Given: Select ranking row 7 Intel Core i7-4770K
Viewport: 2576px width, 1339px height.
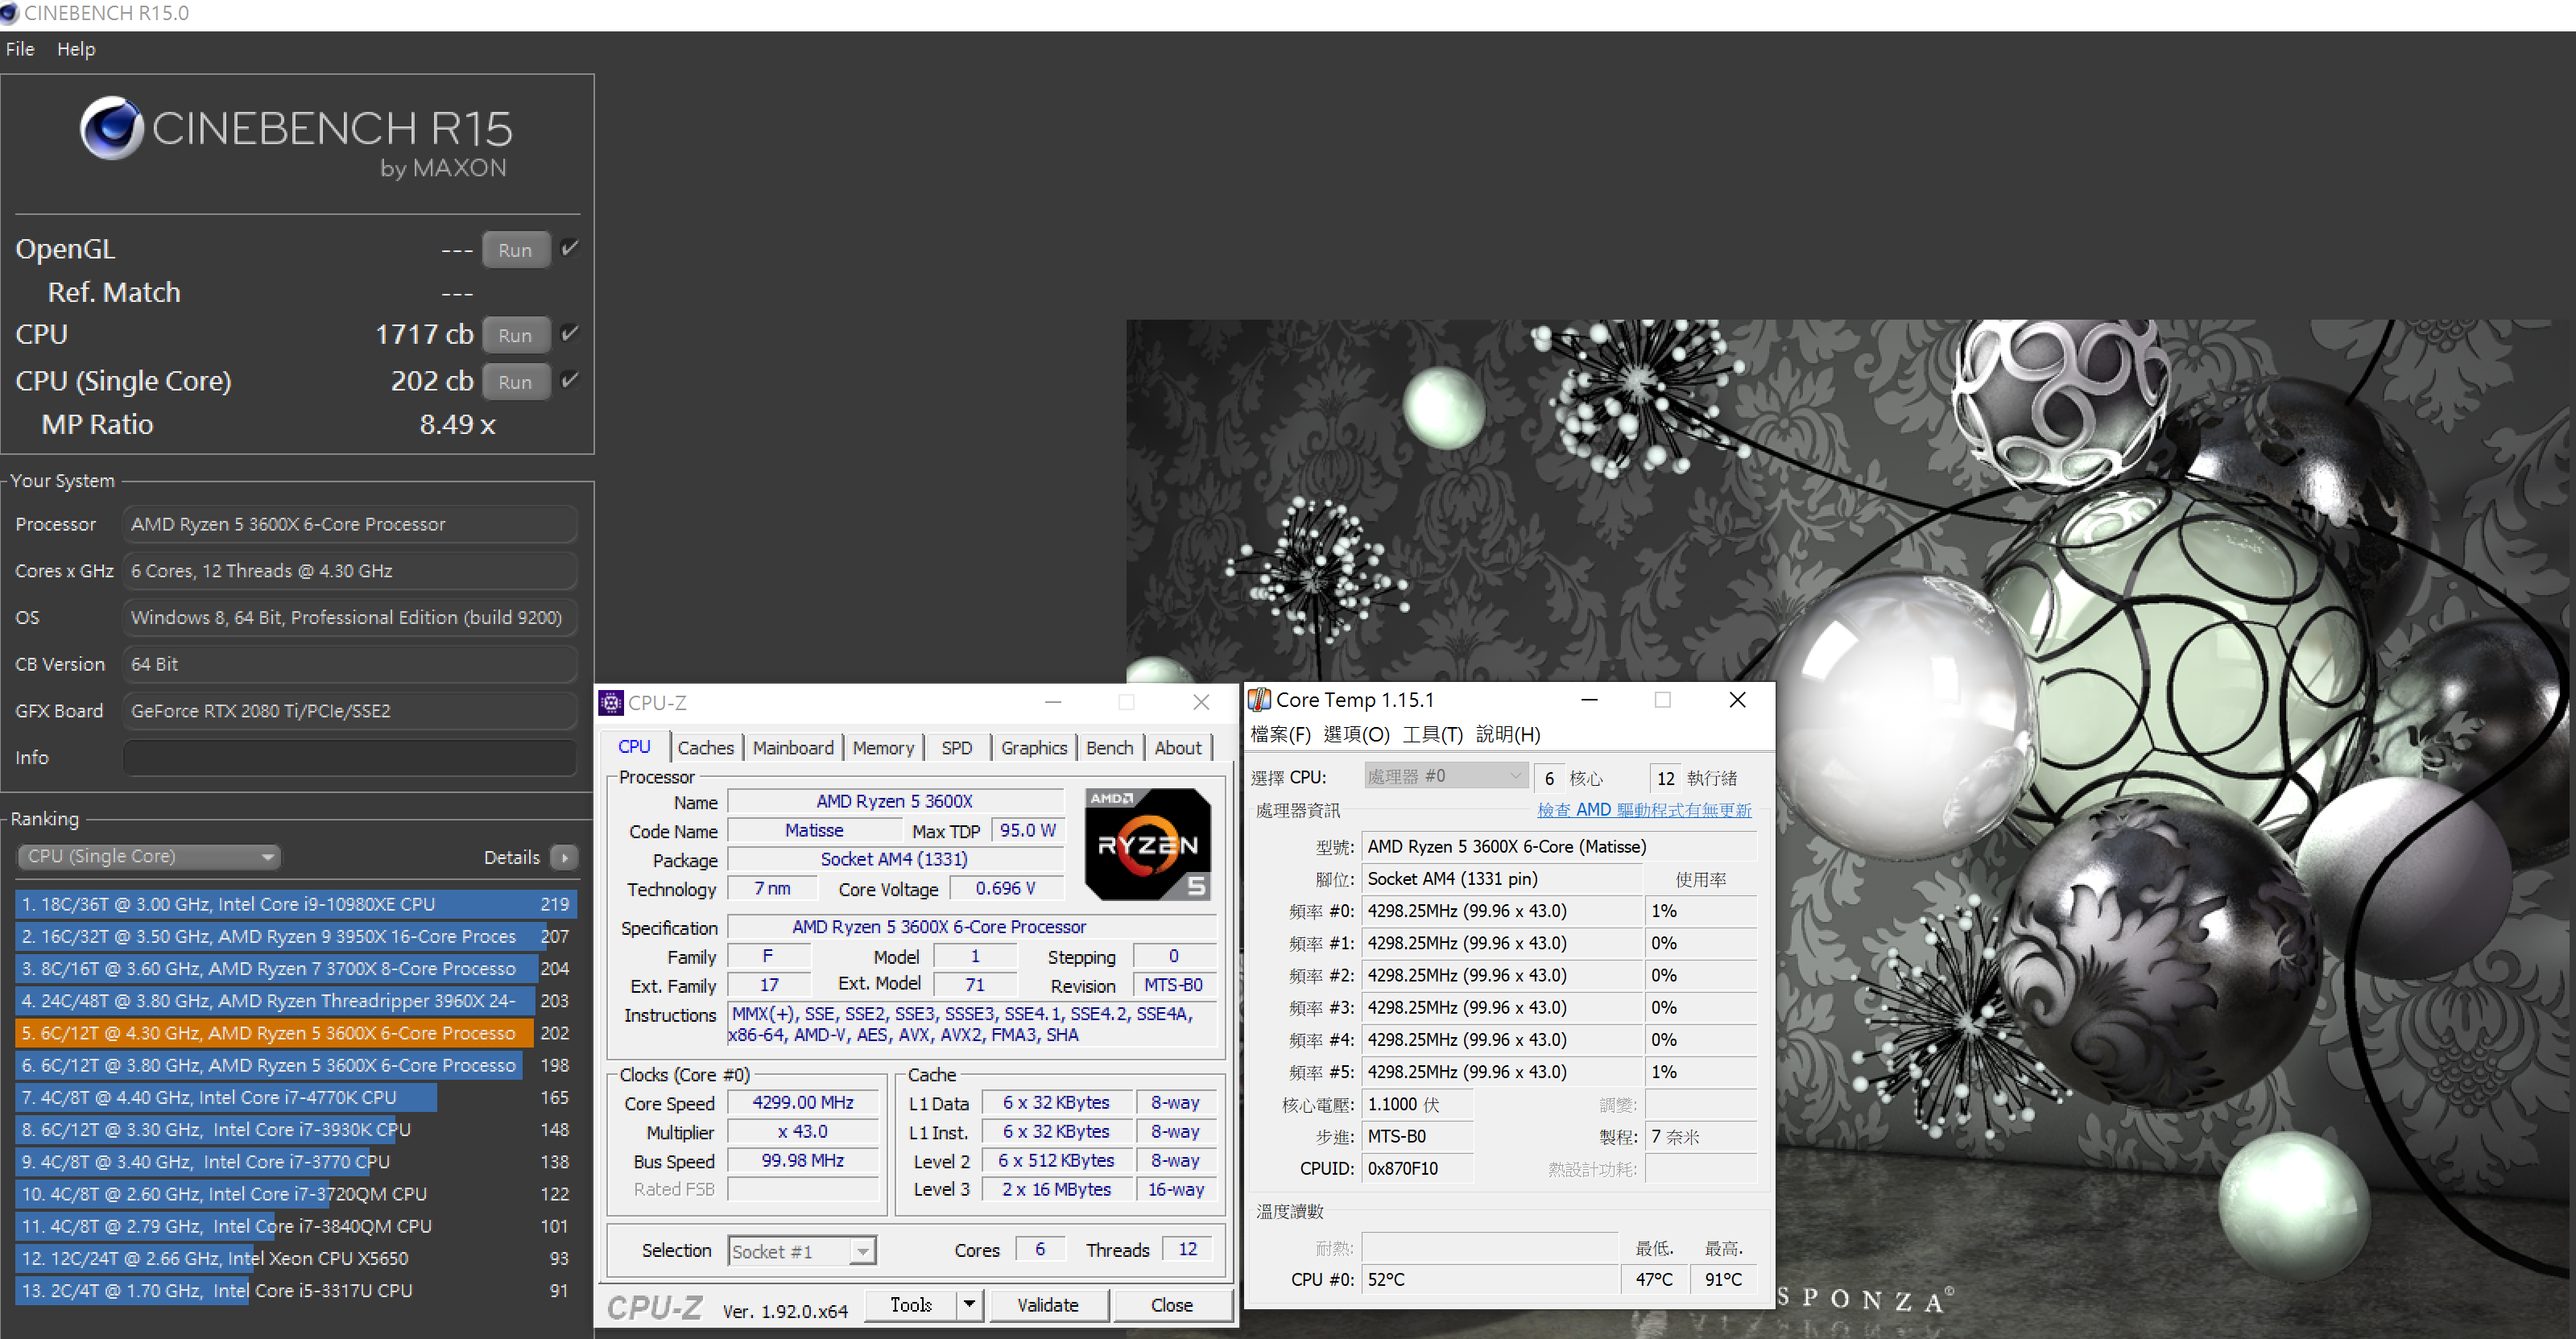Looking at the screenshot, I should click(x=296, y=1097).
